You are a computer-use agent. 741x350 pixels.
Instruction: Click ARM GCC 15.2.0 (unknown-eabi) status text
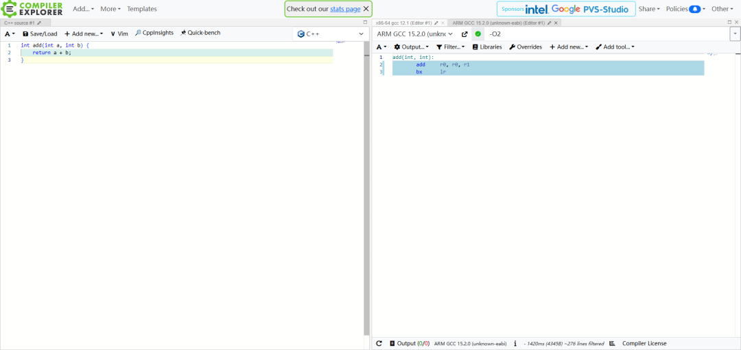pyautogui.click(x=470, y=344)
